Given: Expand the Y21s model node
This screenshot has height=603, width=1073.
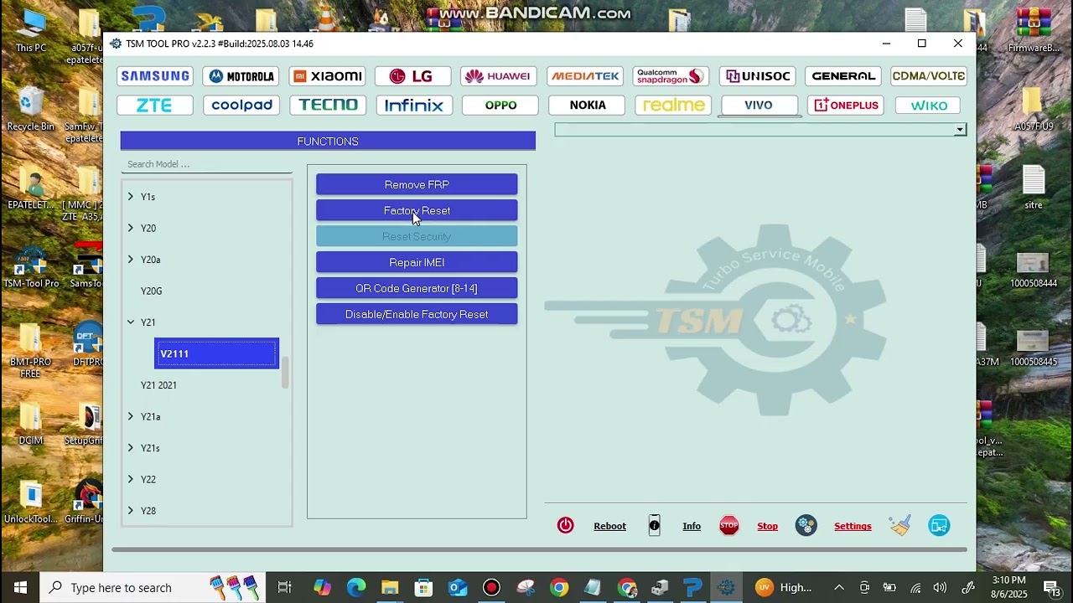Looking at the screenshot, I should [x=131, y=448].
